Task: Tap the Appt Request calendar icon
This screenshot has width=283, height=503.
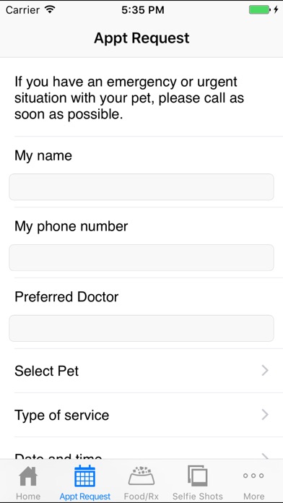Action: [85, 476]
